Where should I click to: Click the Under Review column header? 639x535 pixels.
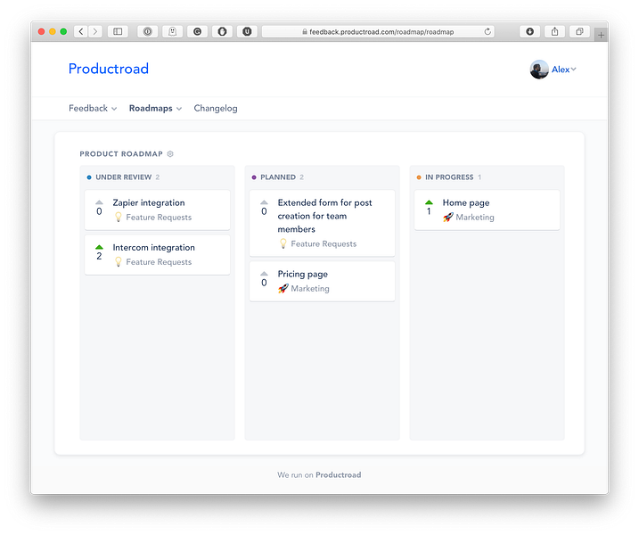pyautogui.click(x=124, y=177)
